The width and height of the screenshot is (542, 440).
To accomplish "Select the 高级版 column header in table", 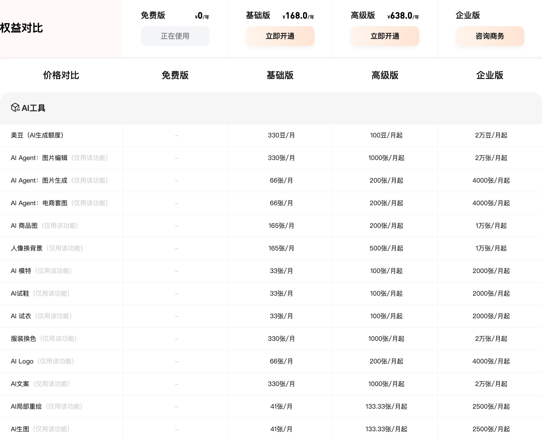I will tap(385, 75).
